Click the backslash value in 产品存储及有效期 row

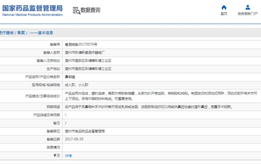[66, 115]
